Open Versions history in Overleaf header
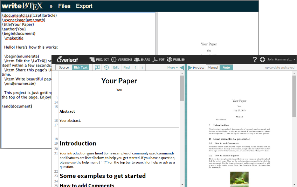The width and height of the screenshot is (297, 187). coord(122,60)
